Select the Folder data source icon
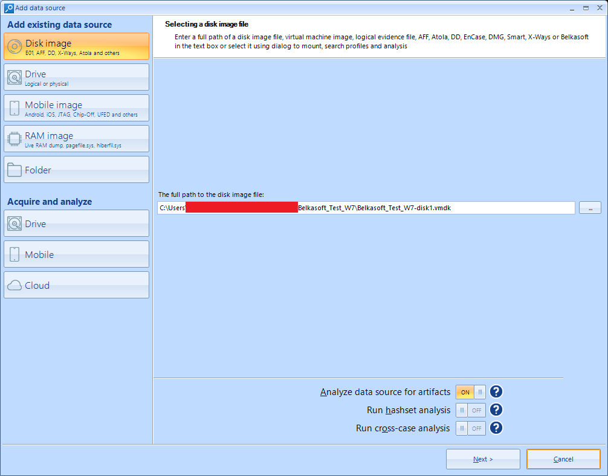Screen dimensions: 608x476 click(x=15, y=170)
